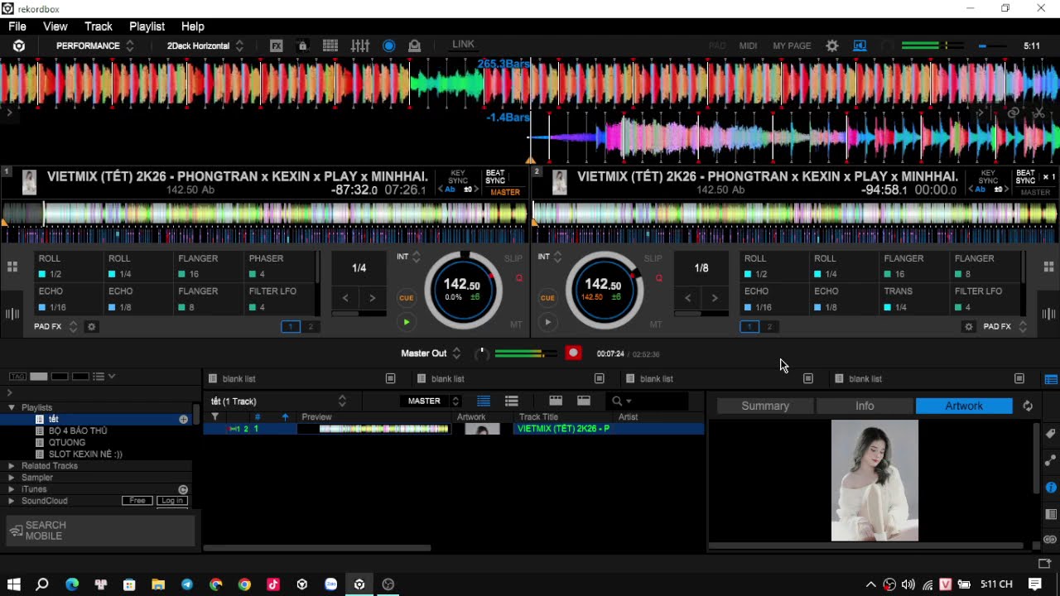Add the tết playlist plus icon
Image resolution: width=1060 pixels, height=596 pixels.
183,420
